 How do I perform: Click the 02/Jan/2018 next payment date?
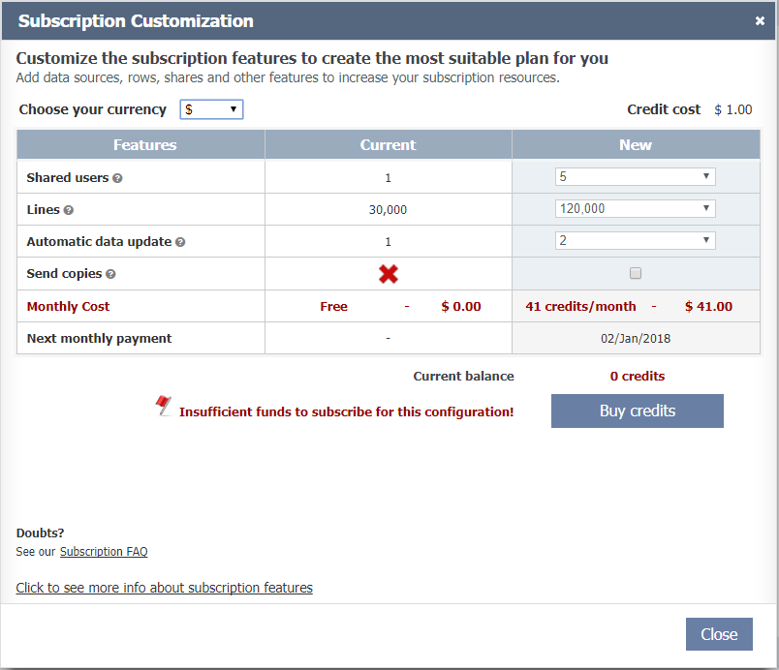click(636, 339)
